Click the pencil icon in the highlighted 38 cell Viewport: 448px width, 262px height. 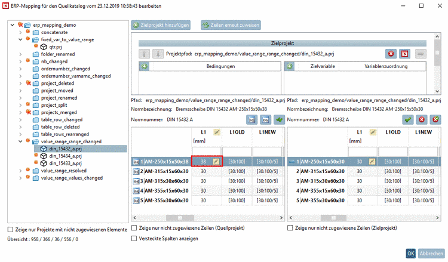pos(216,162)
